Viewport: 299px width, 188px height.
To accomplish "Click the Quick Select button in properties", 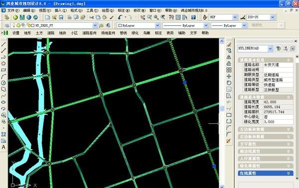I will coord(279,48).
